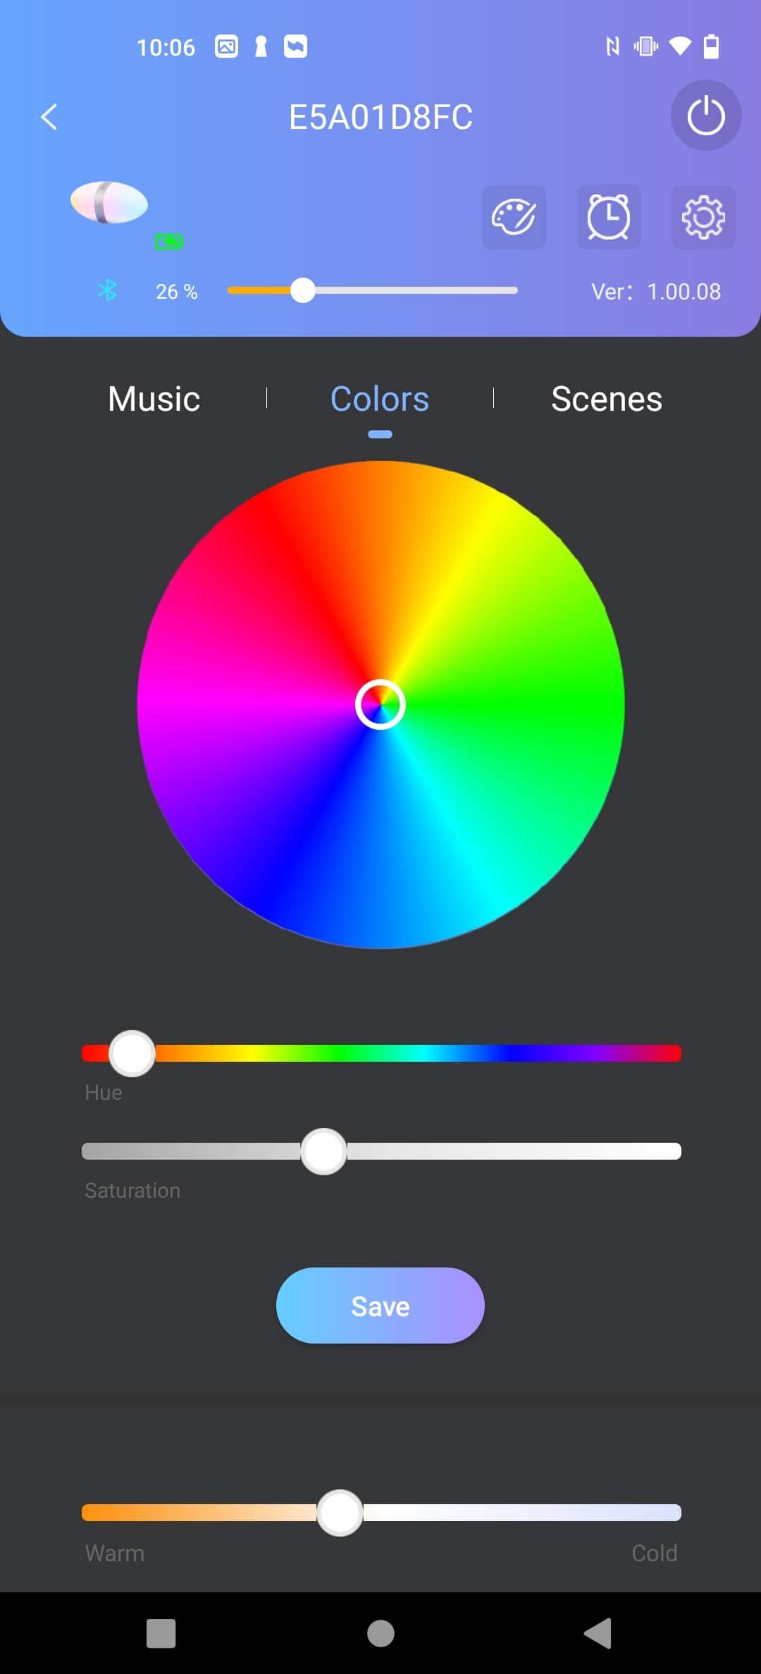This screenshot has height=1674, width=761.
Task: Tap the back arrow icon
Action: (x=49, y=117)
